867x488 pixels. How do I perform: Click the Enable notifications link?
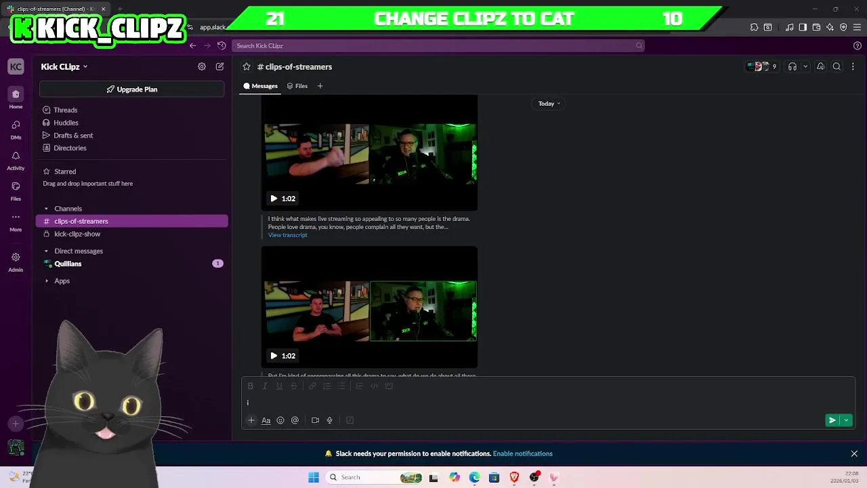pyautogui.click(x=523, y=453)
